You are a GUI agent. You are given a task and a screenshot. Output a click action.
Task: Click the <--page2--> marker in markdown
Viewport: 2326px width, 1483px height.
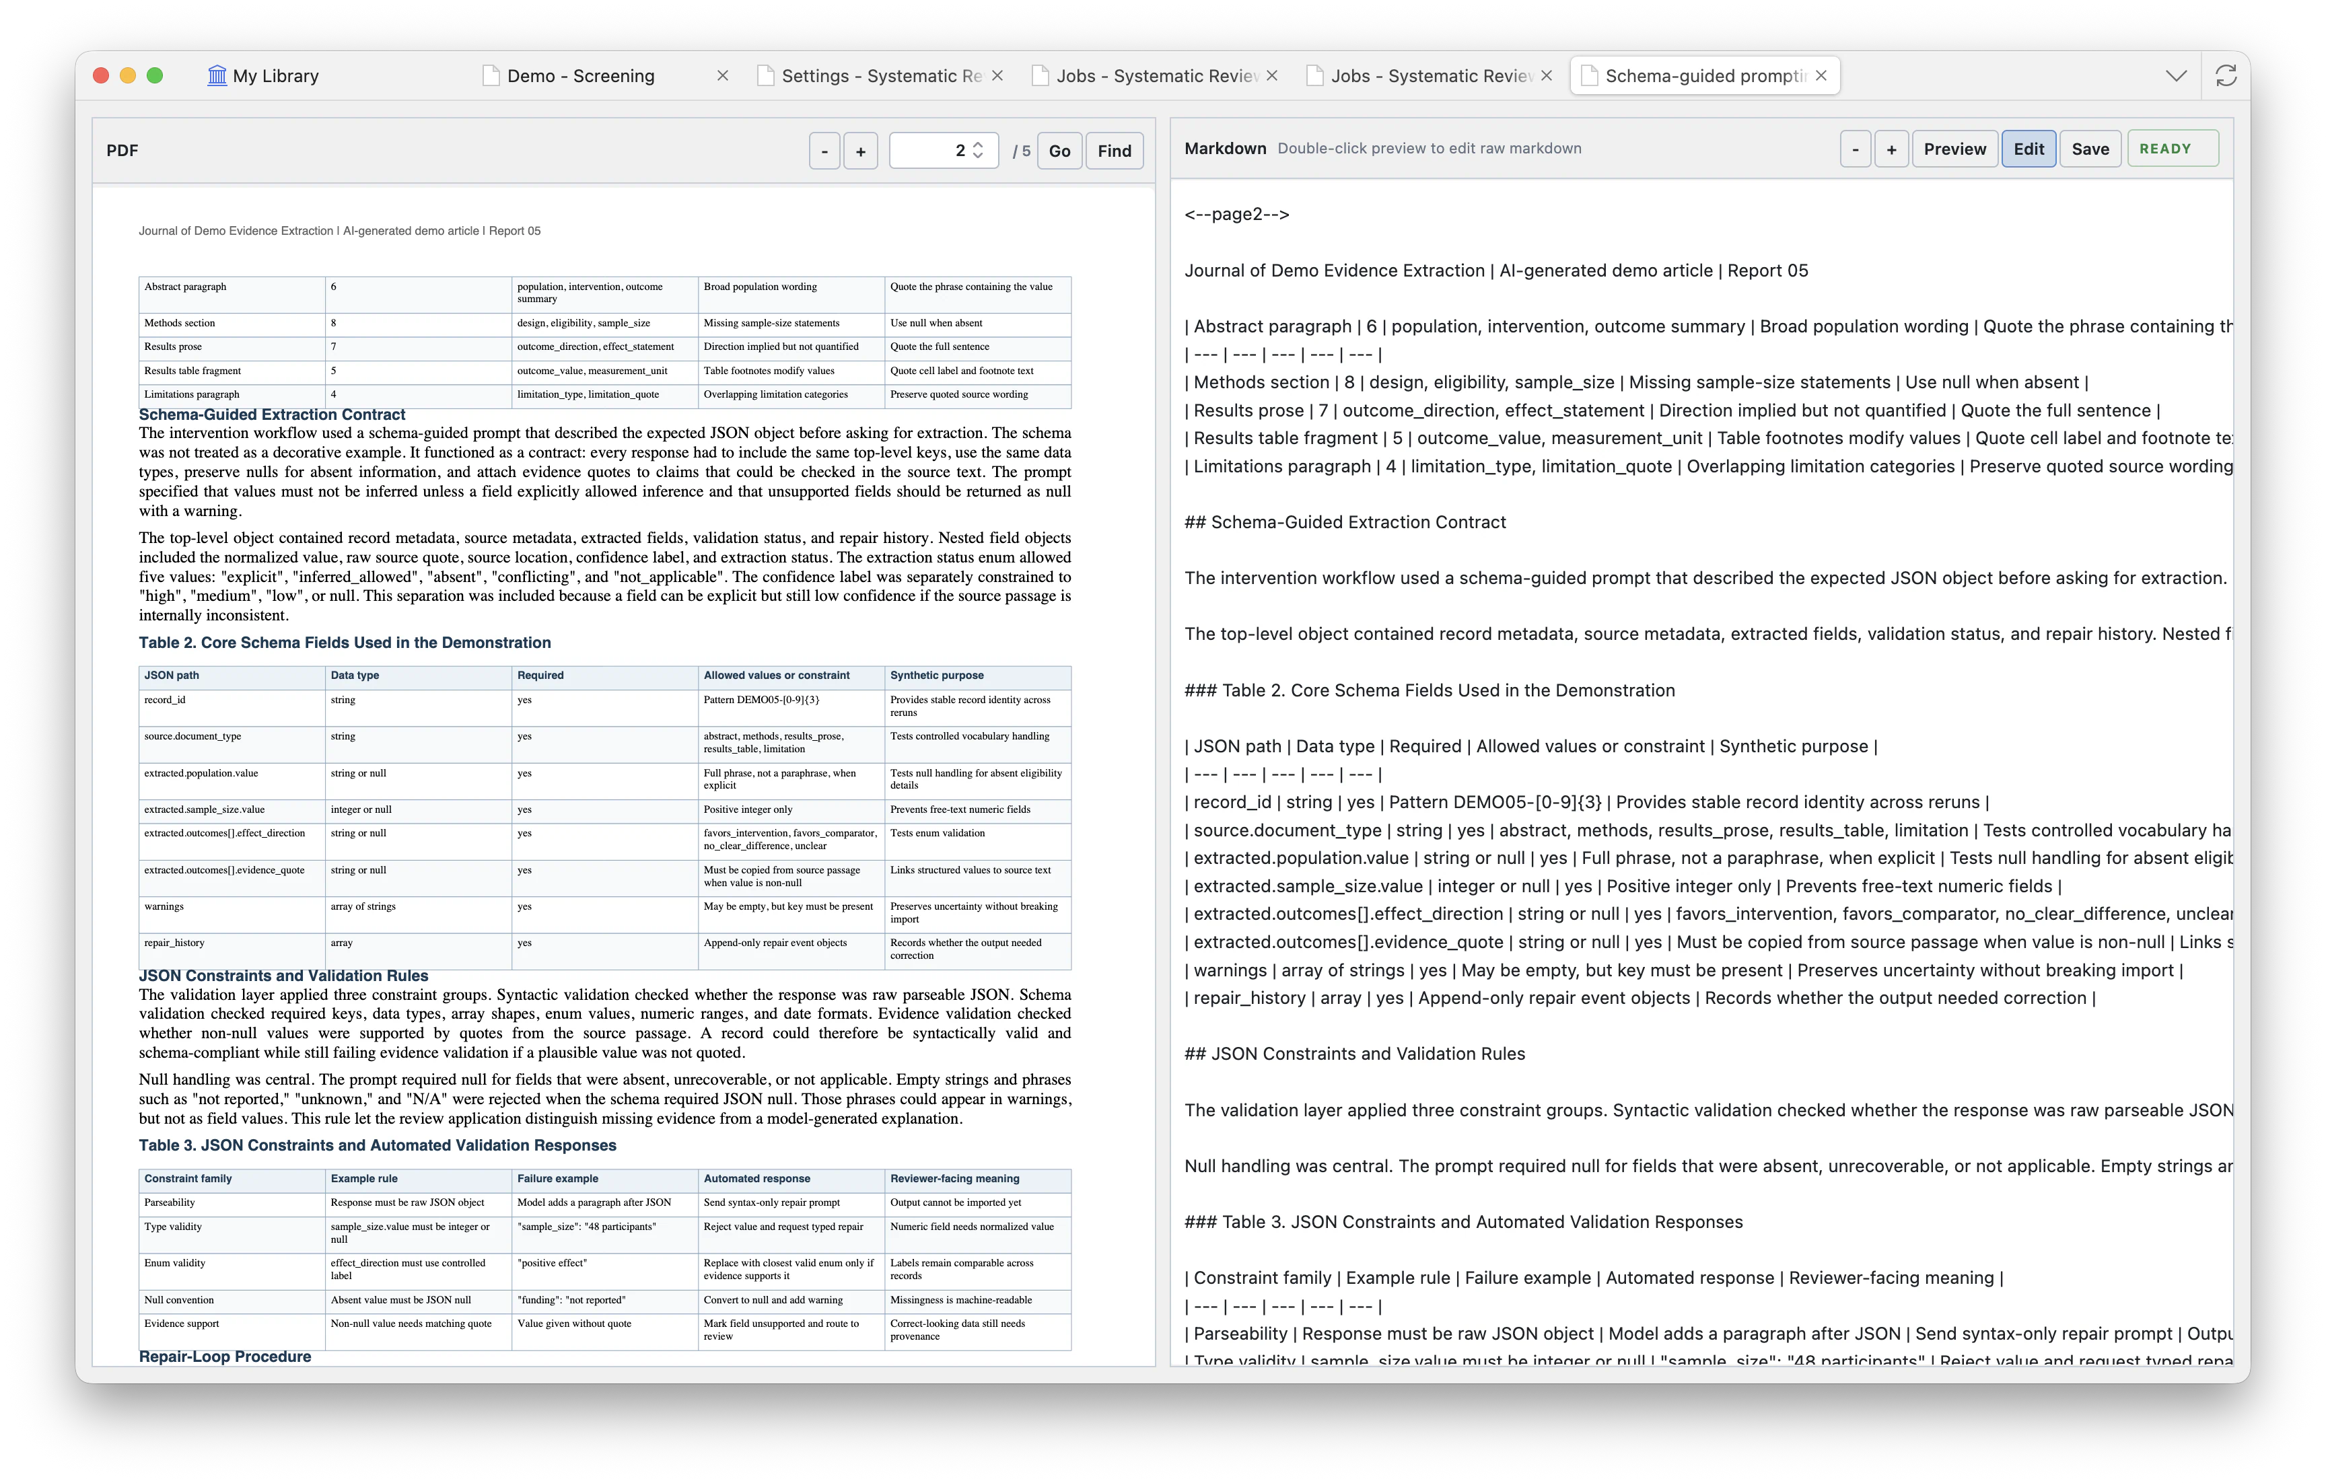tap(1236, 215)
